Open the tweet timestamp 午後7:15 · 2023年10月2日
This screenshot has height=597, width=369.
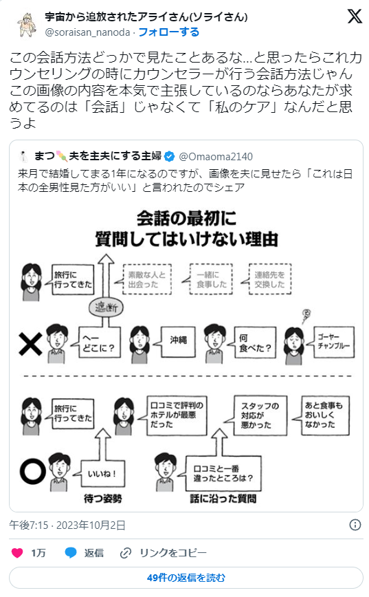coord(67,525)
